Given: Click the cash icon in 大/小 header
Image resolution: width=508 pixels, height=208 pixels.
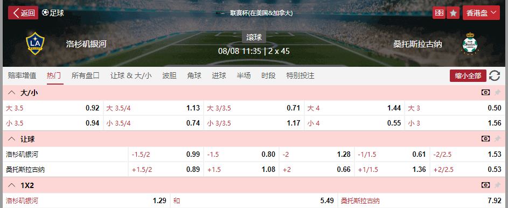Looking at the screenshot, I should point(486,93).
